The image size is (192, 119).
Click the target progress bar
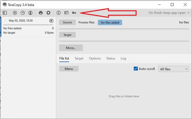[124, 41]
